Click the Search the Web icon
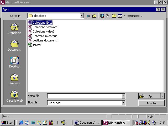The image size is (168, 126). 102,16
